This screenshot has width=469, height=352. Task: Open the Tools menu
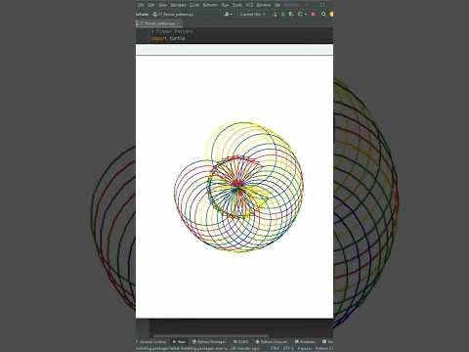(237, 5)
